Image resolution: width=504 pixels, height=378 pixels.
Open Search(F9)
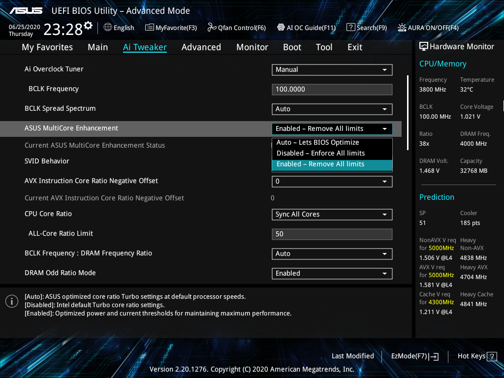[x=372, y=28]
